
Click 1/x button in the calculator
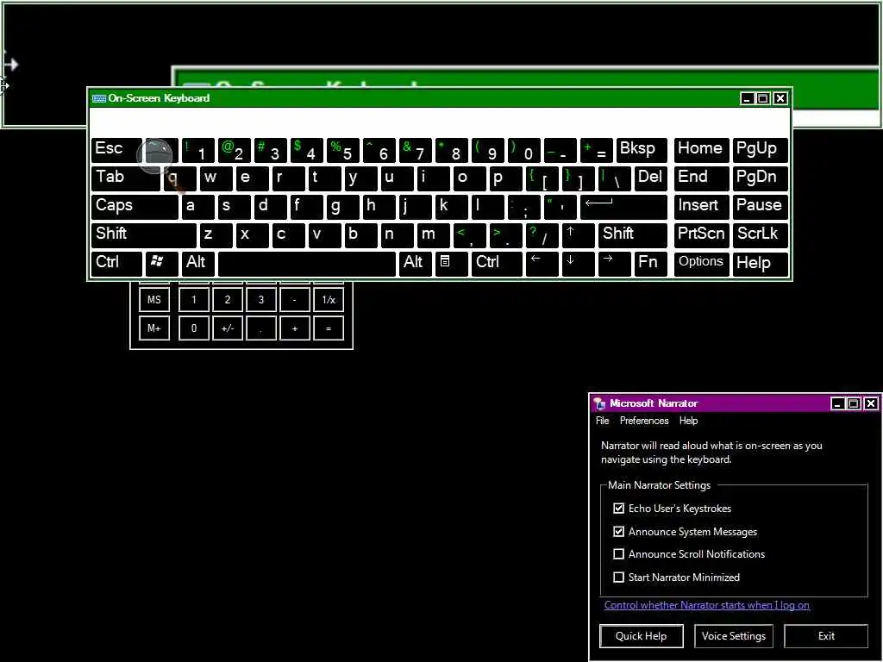pyautogui.click(x=329, y=299)
